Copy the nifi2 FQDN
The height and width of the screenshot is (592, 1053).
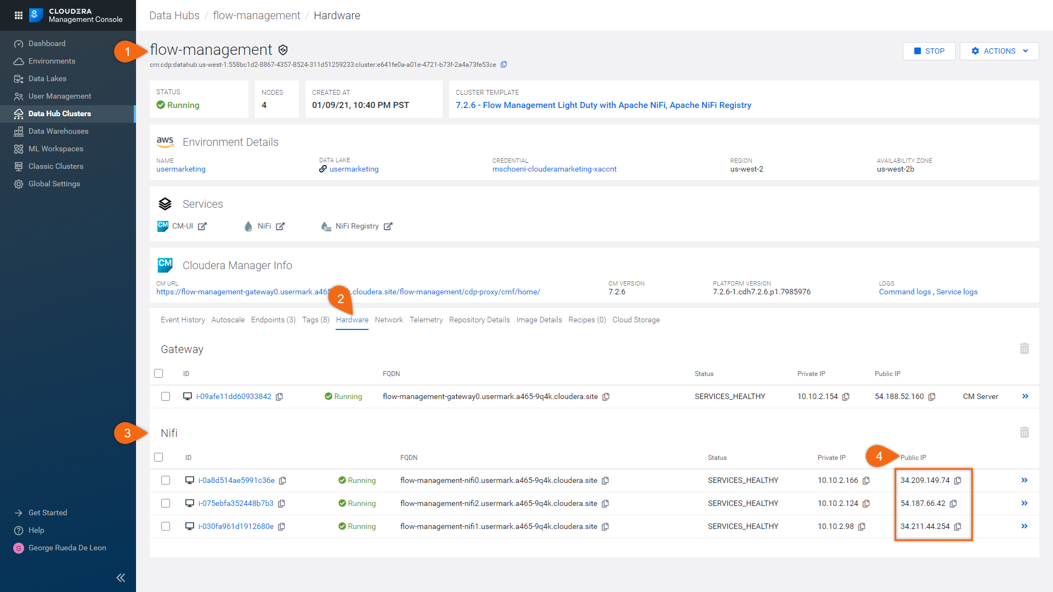[x=605, y=504]
